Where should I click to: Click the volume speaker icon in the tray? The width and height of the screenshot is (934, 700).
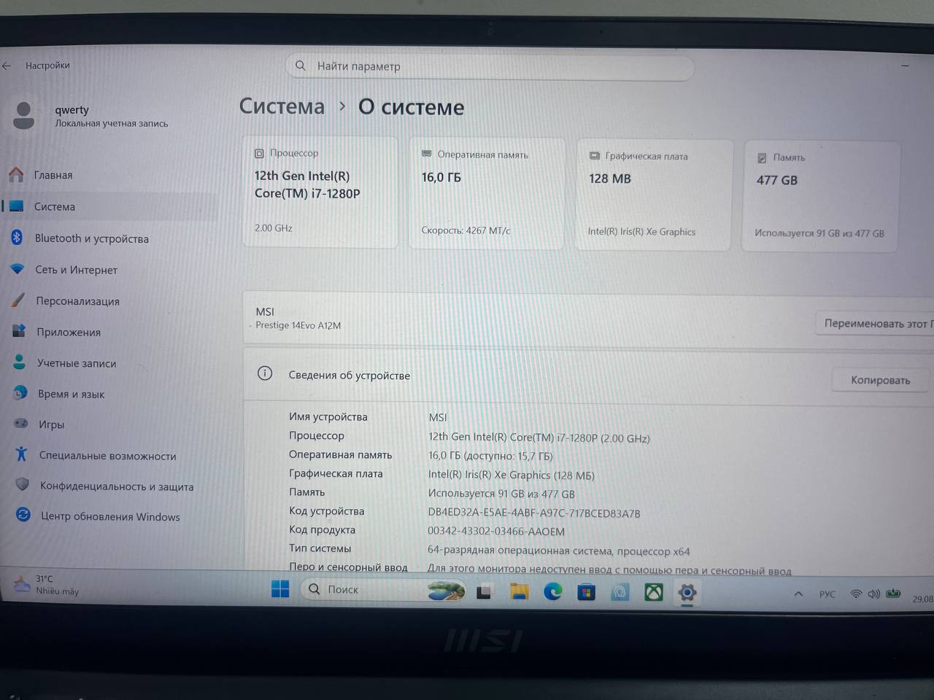[873, 594]
